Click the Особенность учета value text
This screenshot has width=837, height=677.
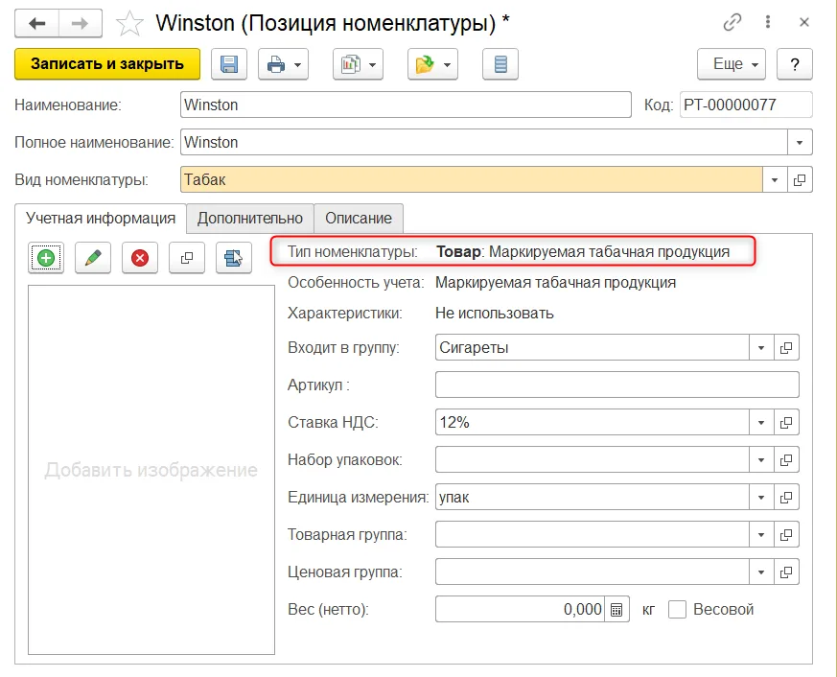point(556,283)
